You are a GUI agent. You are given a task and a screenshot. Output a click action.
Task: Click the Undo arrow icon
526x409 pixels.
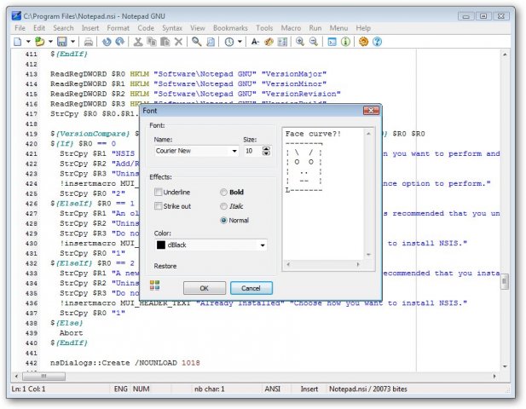[107, 41]
